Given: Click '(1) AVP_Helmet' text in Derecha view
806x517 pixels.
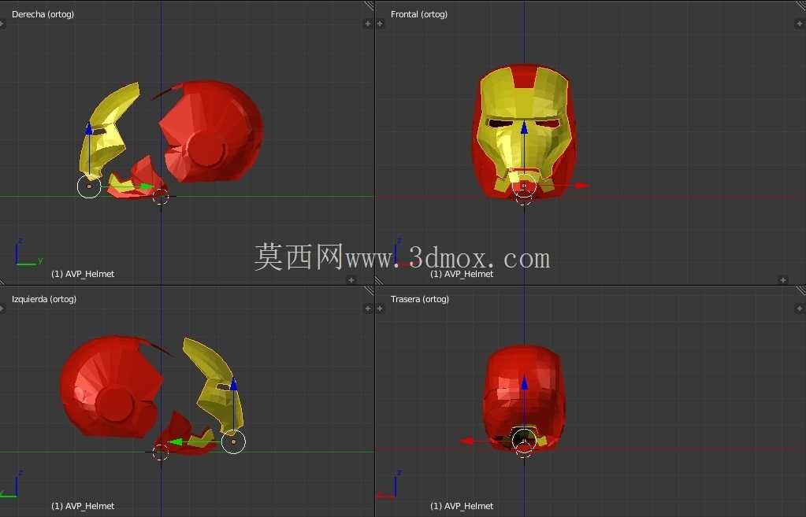Looking at the screenshot, I should (83, 274).
